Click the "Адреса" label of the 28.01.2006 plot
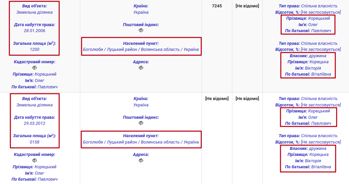The width and height of the screenshot is (349, 184). [141, 62]
